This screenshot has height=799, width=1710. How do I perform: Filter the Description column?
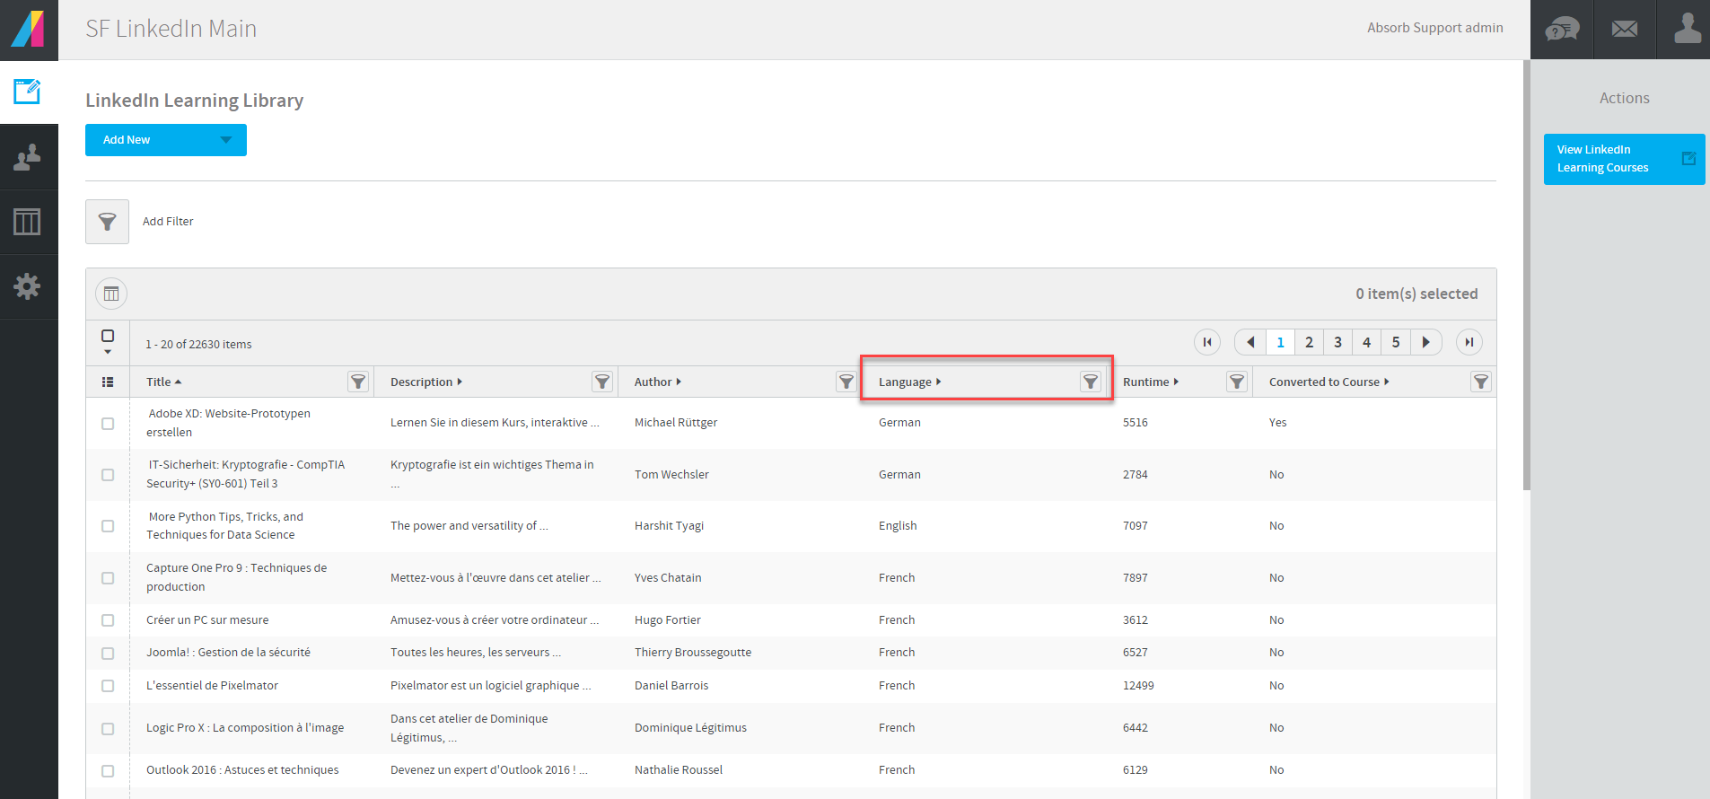coord(602,382)
